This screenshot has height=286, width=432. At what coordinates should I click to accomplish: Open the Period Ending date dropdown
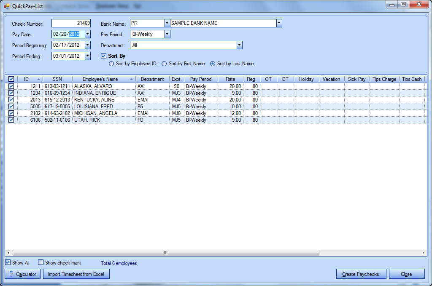pos(88,56)
